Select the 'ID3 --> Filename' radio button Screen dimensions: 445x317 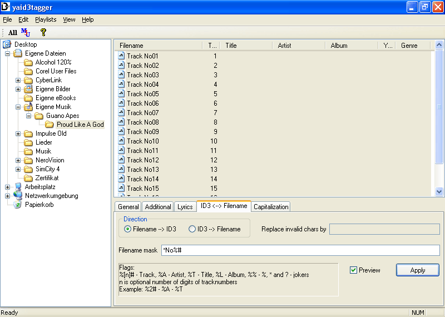click(x=192, y=229)
